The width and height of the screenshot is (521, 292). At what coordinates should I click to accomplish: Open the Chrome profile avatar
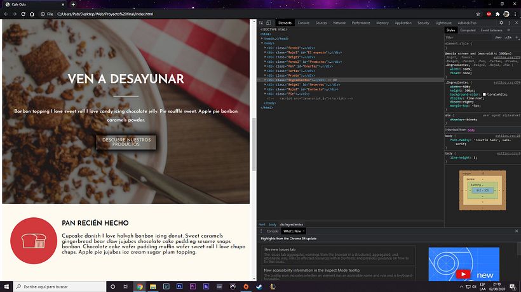click(506, 14)
